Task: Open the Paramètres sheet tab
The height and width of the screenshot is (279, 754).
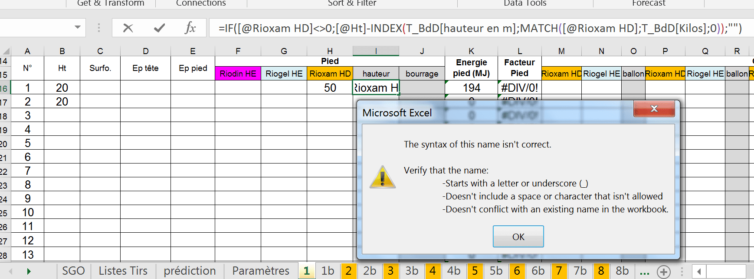Action: (x=261, y=271)
